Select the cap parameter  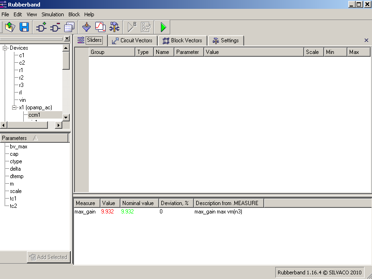(14, 154)
